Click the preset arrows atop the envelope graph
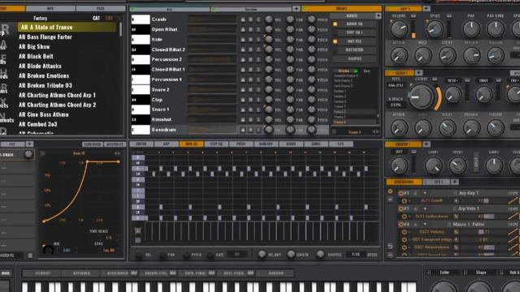520x292 pixels. pos(117,153)
